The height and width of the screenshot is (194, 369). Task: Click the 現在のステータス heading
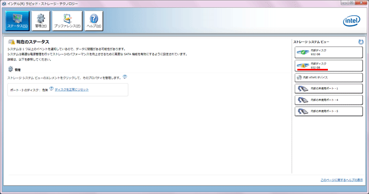click(33, 42)
